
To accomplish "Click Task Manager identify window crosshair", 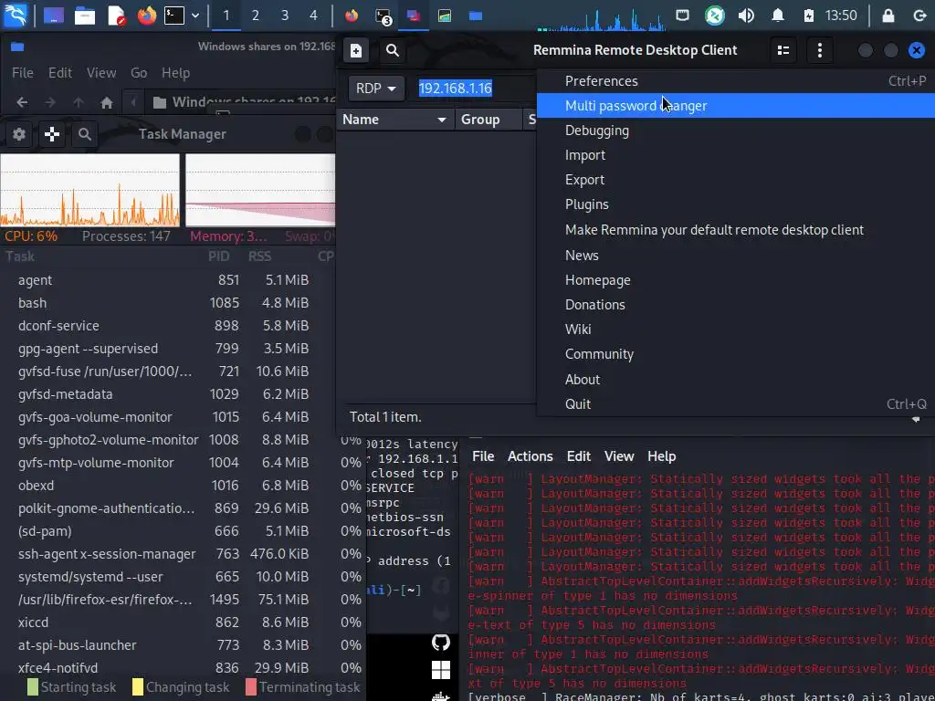I will tap(52, 134).
